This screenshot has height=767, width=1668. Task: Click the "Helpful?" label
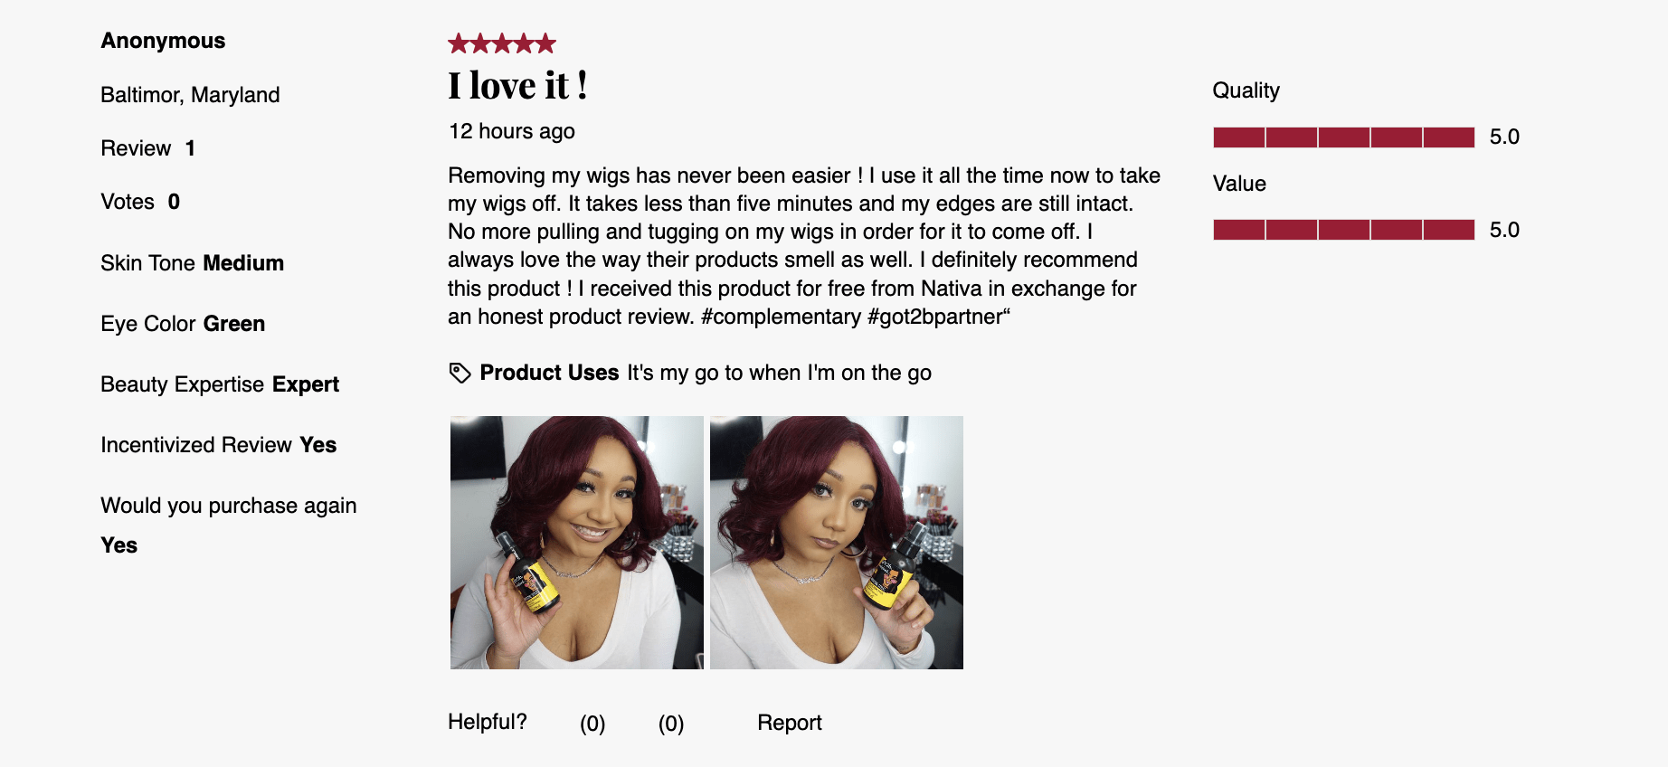[x=488, y=722]
